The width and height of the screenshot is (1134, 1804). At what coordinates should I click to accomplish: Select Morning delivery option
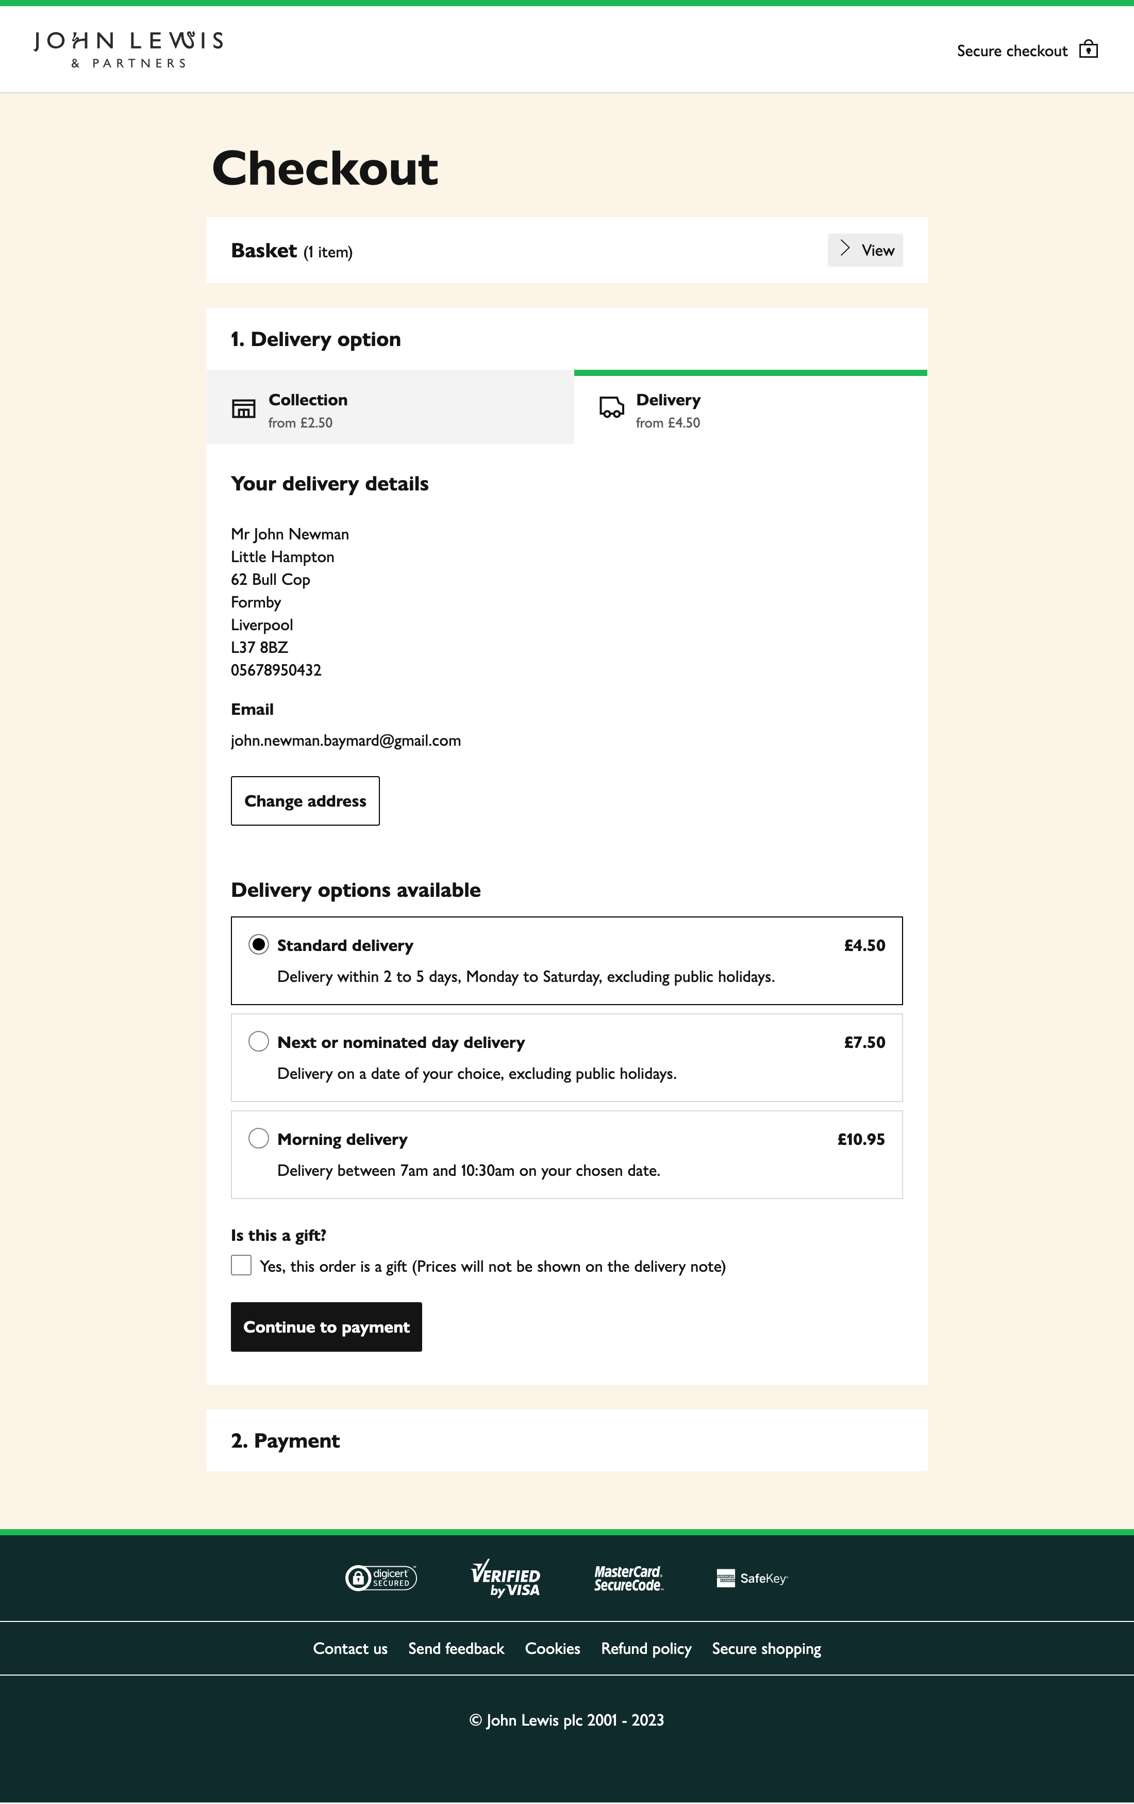(258, 1138)
